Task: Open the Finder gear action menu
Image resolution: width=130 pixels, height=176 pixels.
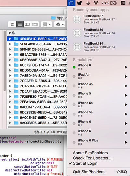Action: [60, 24]
